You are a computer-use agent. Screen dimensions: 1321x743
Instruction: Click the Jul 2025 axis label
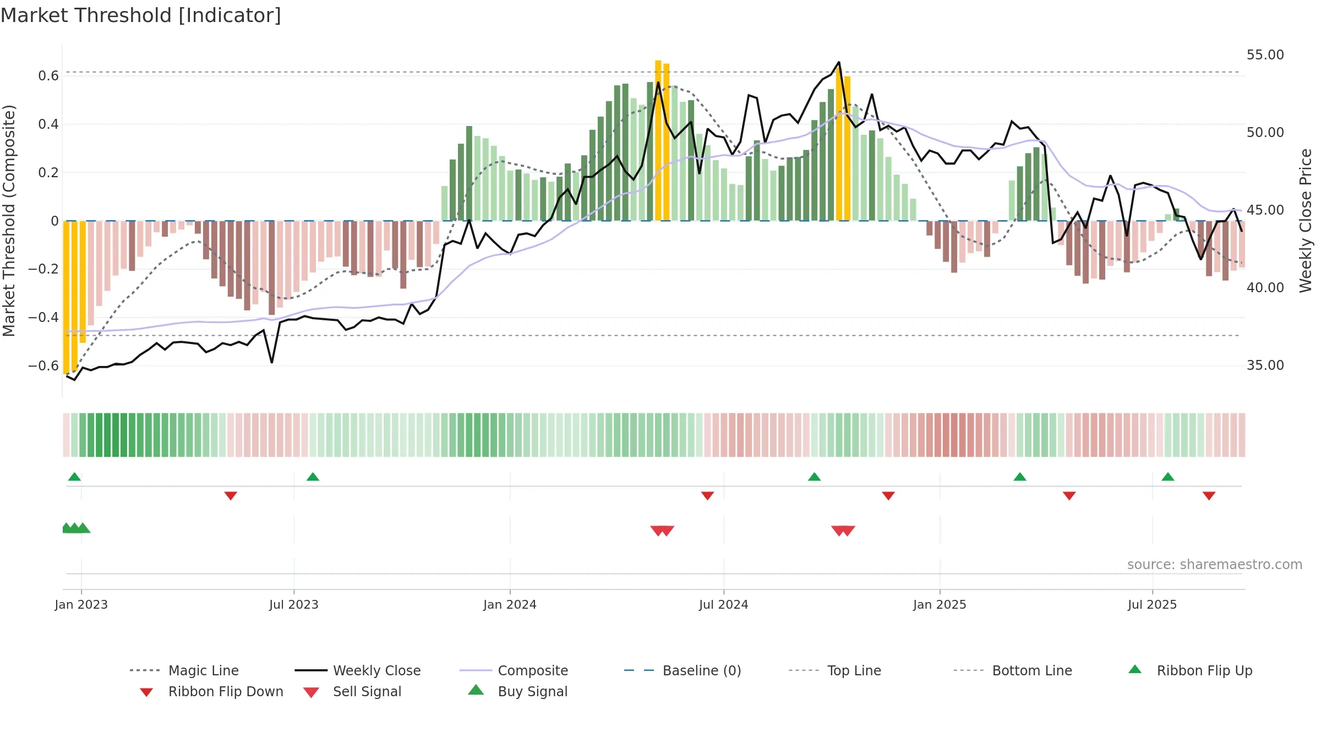[x=1153, y=604]
